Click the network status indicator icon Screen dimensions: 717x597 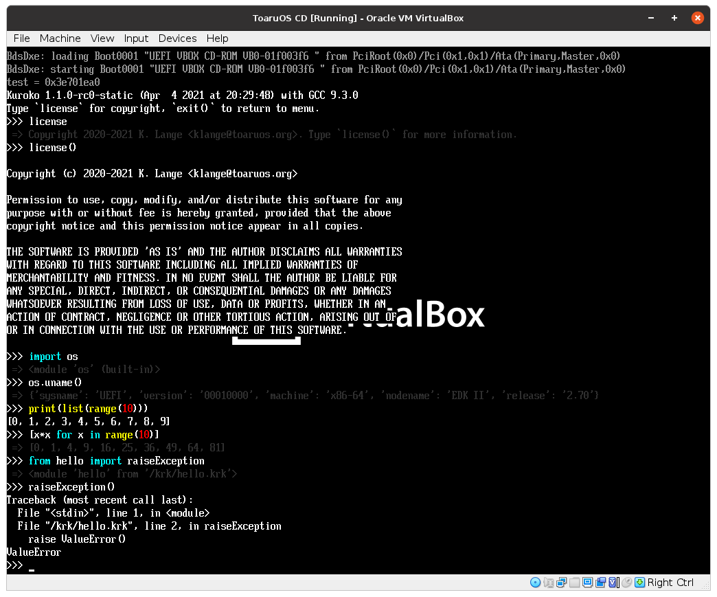[x=561, y=583]
